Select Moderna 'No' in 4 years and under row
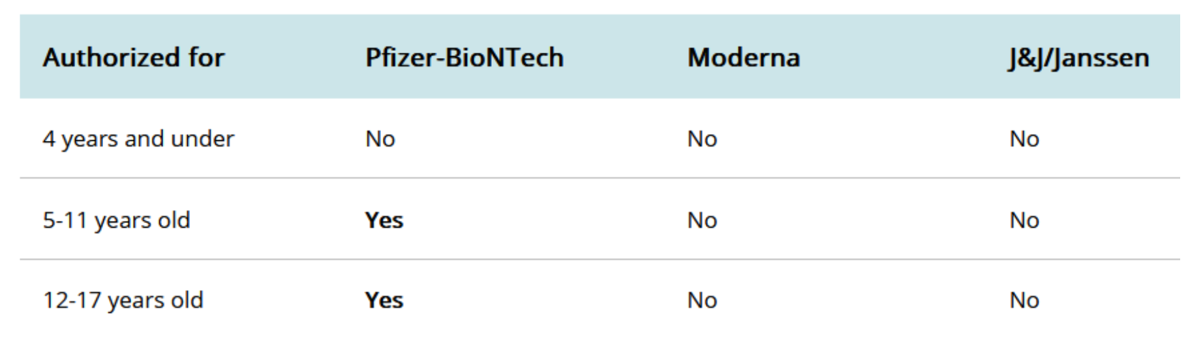 [702, 139]
